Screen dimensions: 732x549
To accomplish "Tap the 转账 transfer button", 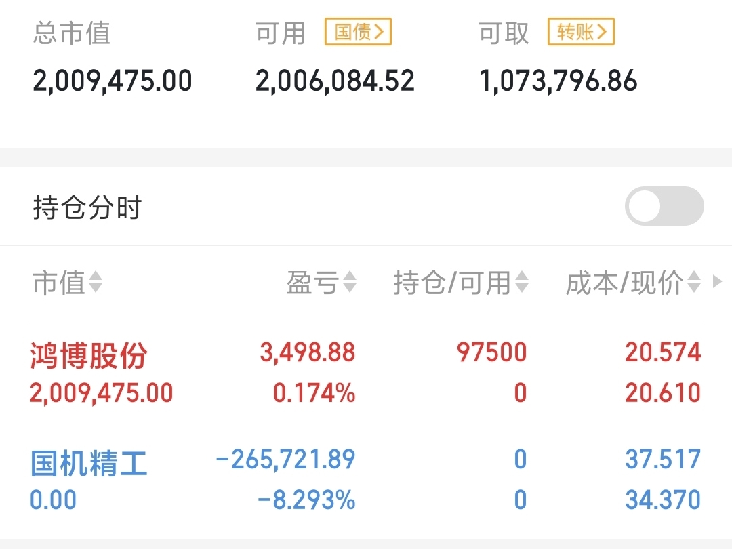I will pyautogui.click(x=581, y=32).
